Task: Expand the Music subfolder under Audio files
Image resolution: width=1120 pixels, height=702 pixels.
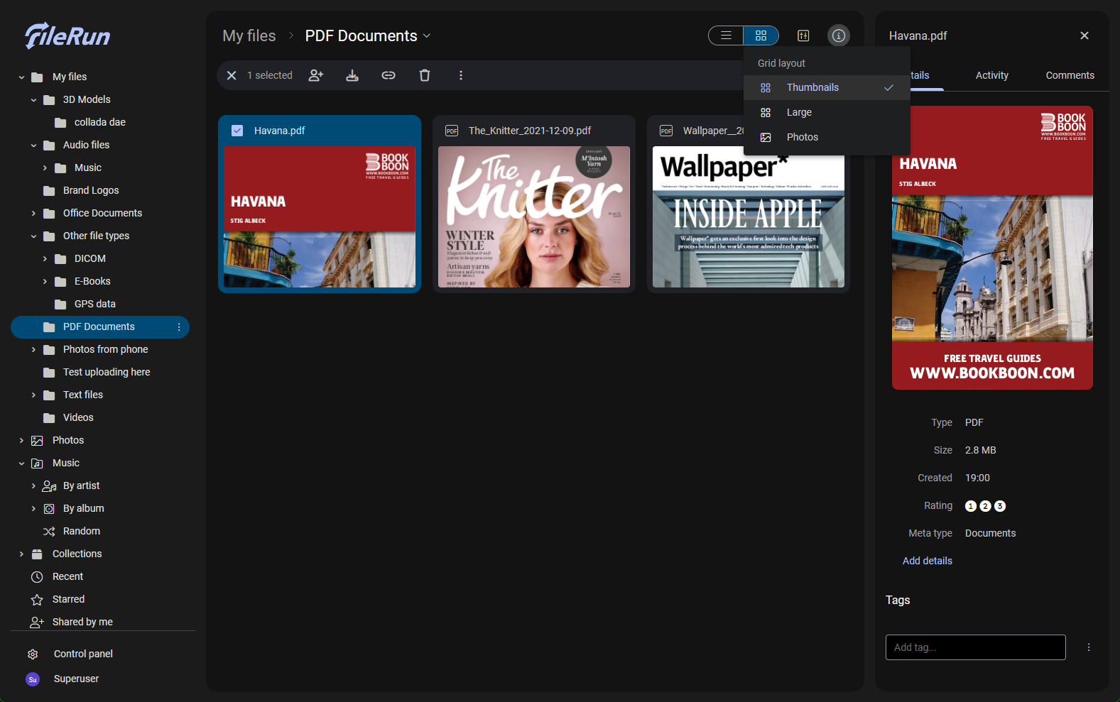Action: tap(45, 168)
